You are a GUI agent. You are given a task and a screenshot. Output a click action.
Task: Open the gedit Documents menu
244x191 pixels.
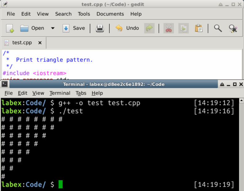(x=110, y=14)
